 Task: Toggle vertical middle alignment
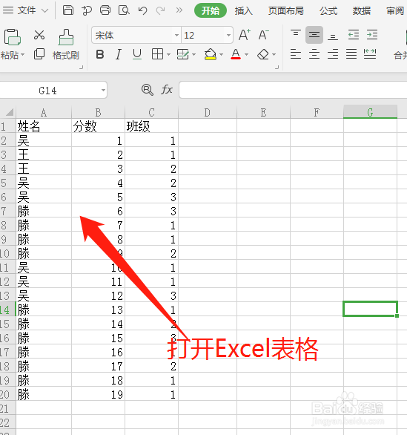pos(314,35)
